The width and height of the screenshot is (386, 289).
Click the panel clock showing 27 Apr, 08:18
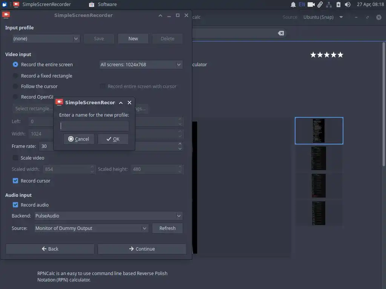(x=370, y=5)
